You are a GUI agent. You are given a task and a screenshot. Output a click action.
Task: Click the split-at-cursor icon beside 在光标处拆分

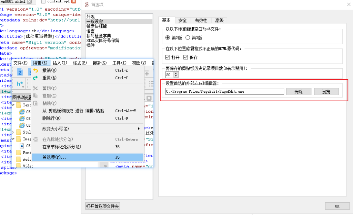36,139
